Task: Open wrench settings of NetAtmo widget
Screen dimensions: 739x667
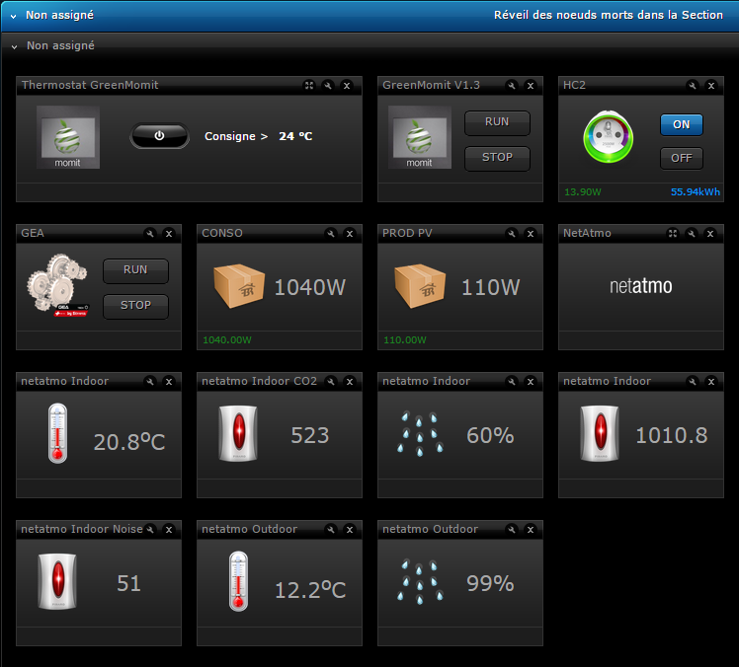Action: pos(692,234)
